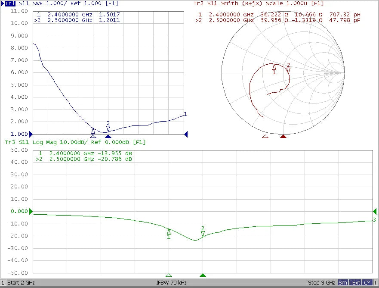The width and height of the screenshot is (379, 288).
Task: Click the solid red marker below Smith chart
Action: point(283,136)
